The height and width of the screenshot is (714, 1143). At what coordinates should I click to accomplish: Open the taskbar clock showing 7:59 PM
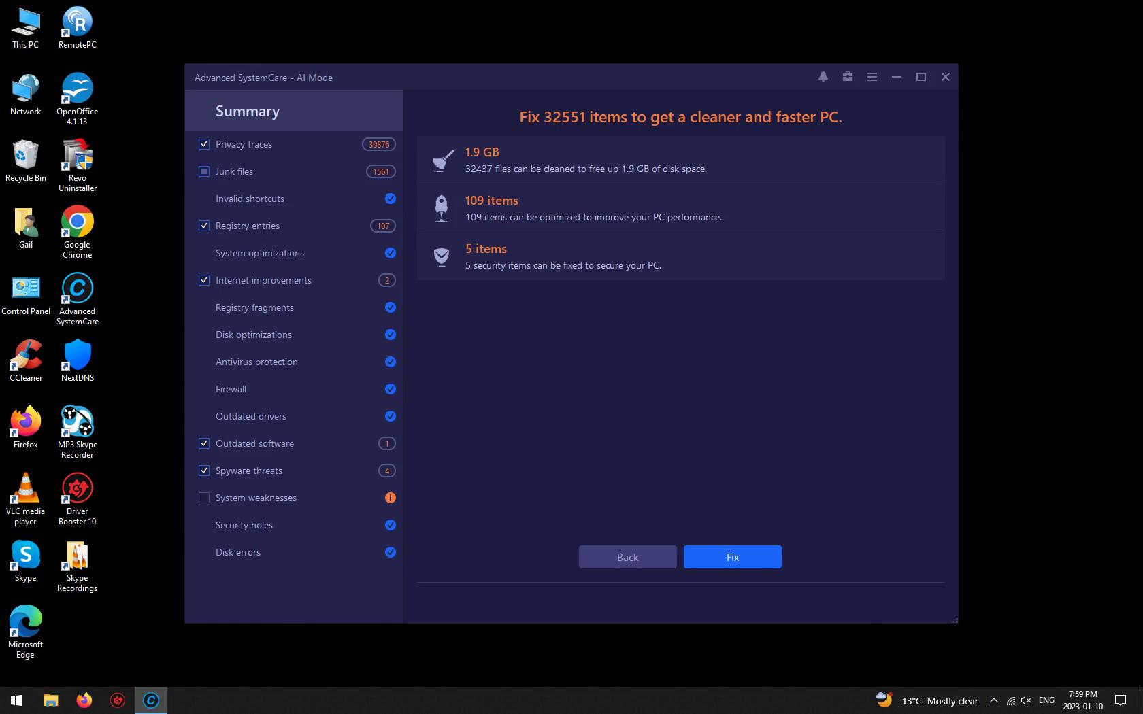(x=1083, y=700)
